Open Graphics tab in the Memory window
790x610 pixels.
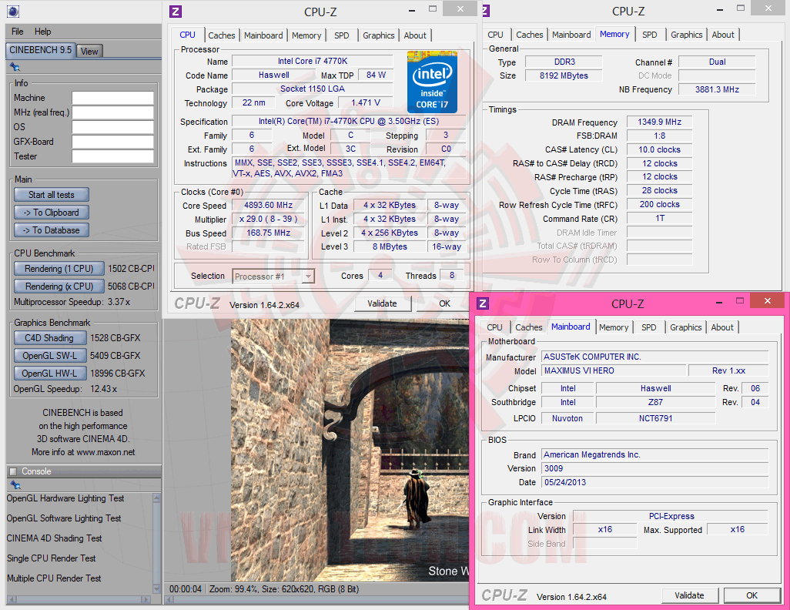click(x=686, y=35)
